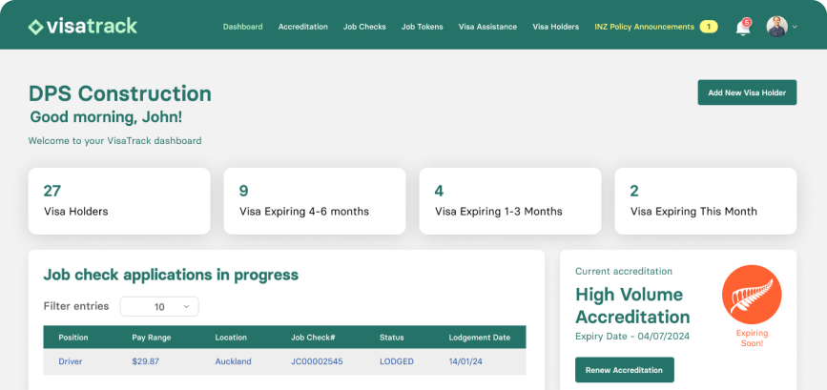Viewport: 827px width, 390px height.
Task: Open the Visa Assistance page
Action: [487, 27]
